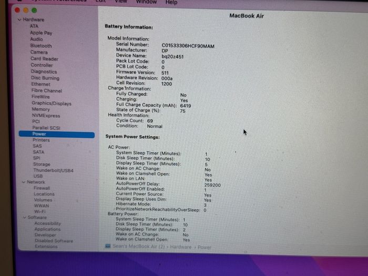Select Parallel SCSI in the sidebar
Screen dimensions: 368x276
coord(46,128)
